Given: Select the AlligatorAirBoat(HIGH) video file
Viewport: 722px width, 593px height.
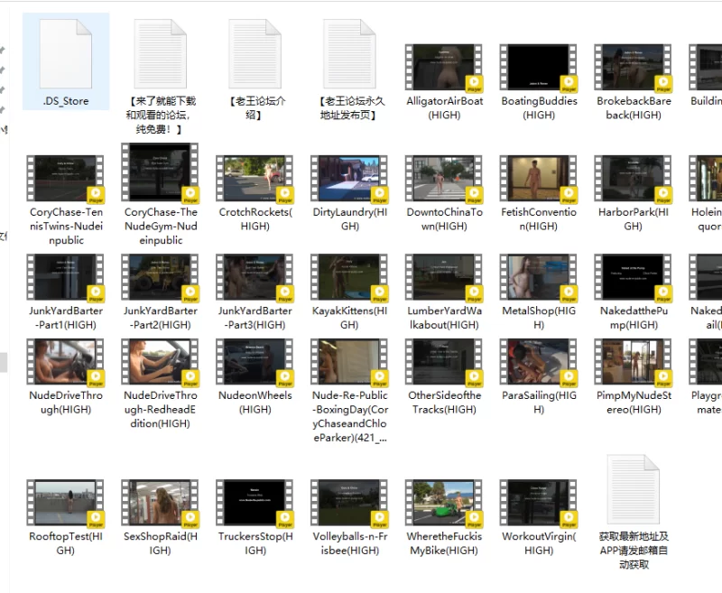Looking at the screenshot, I should tap(444, 69).
